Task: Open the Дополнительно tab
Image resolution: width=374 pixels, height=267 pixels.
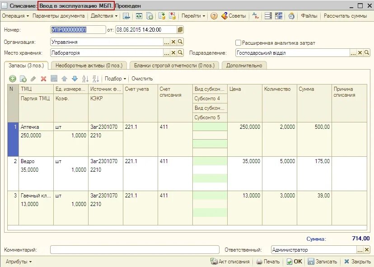Action: pos(244,66)
